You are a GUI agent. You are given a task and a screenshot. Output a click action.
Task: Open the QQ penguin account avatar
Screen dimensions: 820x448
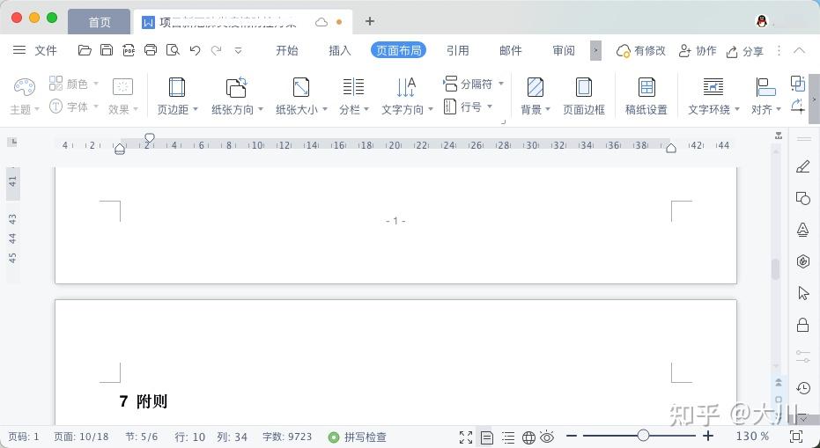click(x=762, y=21)
